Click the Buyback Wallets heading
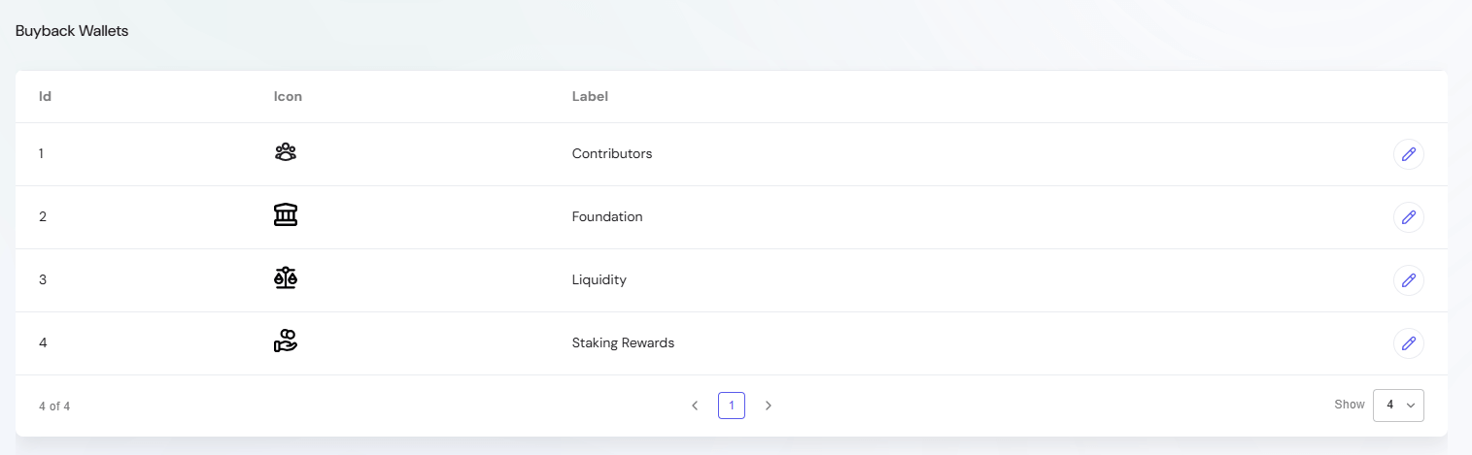 pos(72,31)
